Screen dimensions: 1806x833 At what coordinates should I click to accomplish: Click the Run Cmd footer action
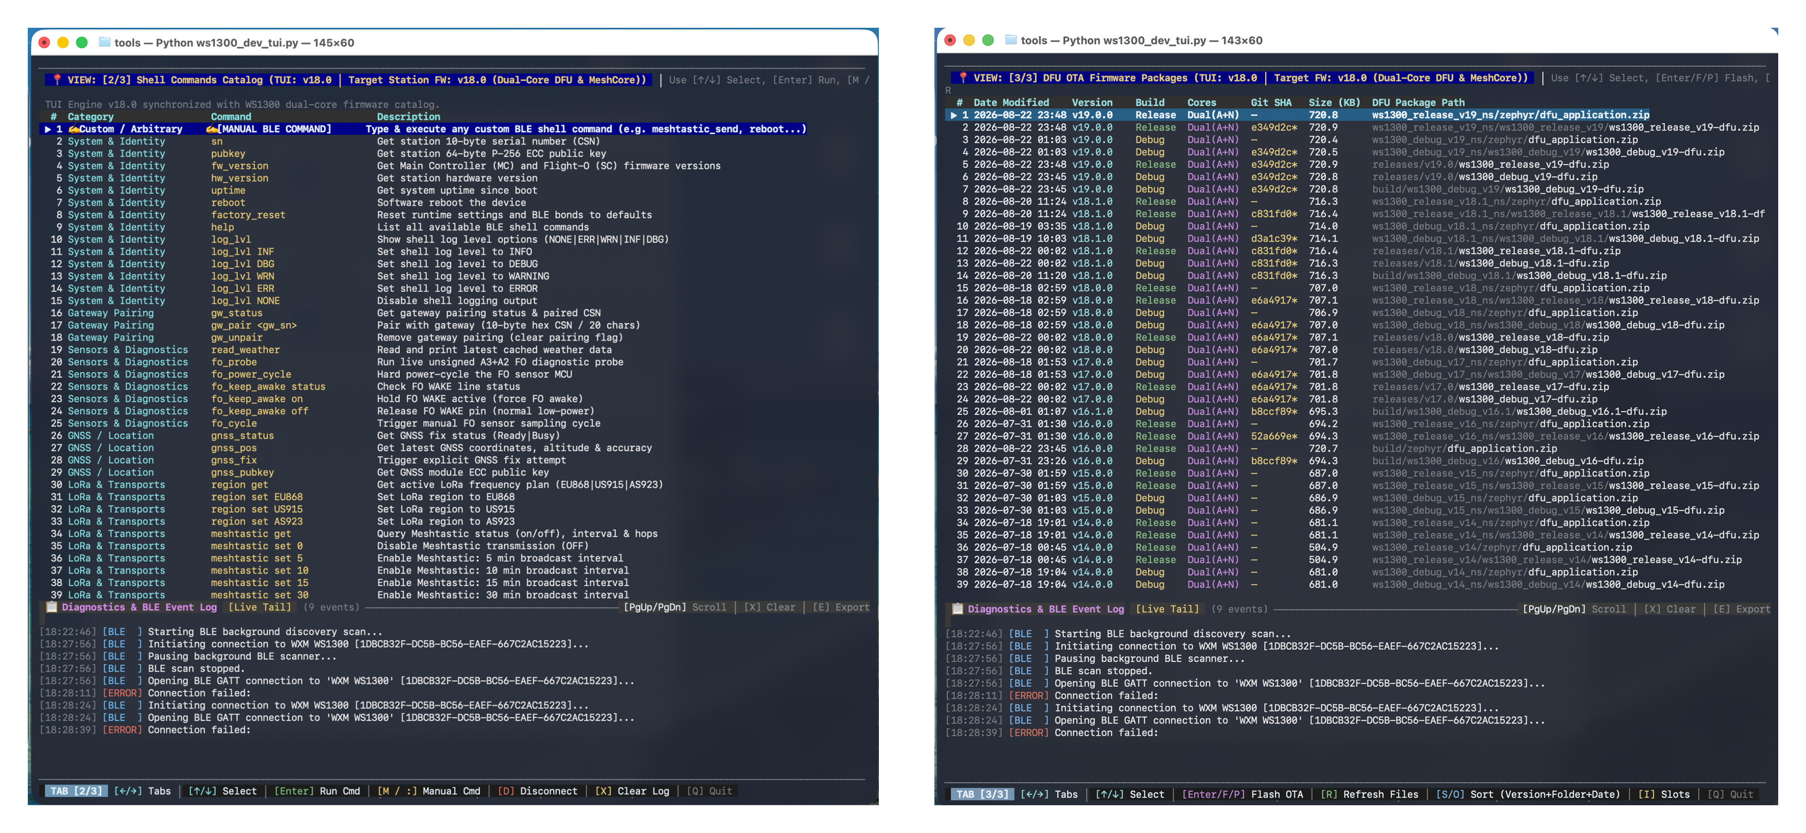tap(317, 791)
